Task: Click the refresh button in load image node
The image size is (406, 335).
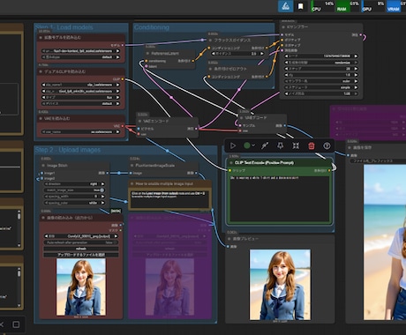Action: pos(81,249)
